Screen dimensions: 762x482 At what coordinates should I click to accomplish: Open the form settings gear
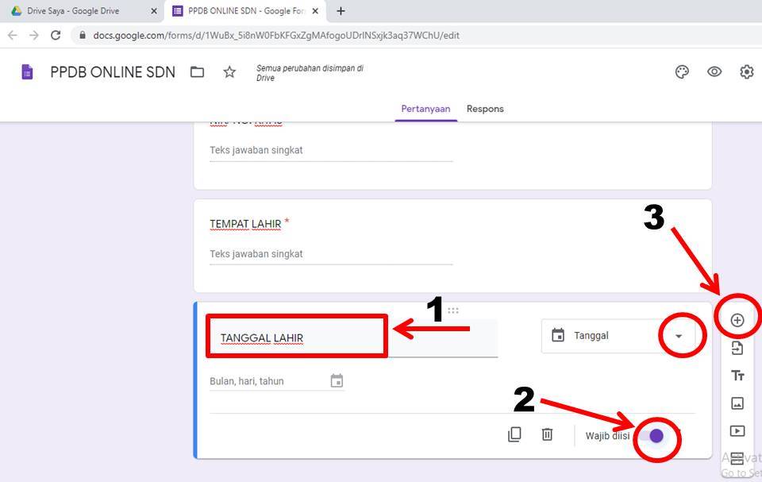tap(746, 71)
